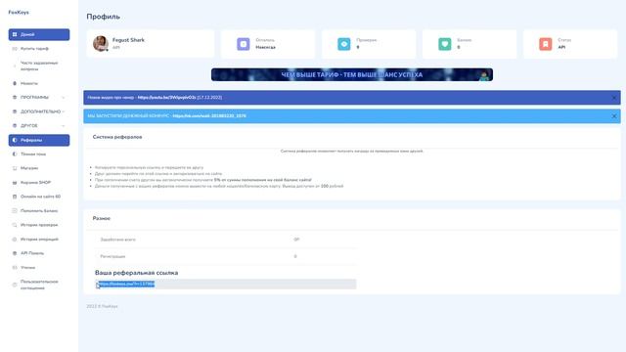Click the referral link input field
626x352 pixels.
point(226,284)
